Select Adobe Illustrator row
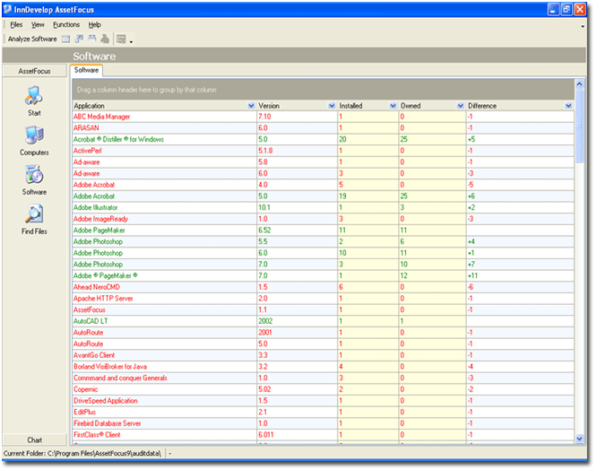 click(324, 207)
